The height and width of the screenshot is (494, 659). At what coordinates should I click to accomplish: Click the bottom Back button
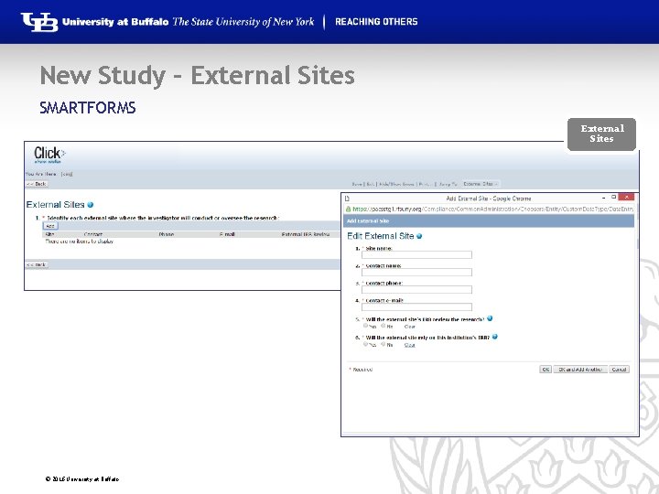click(37, 264)
